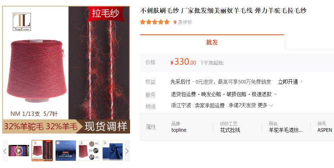The height and width of the screenshot is (168, 334).
Task: Expand 更多 logistics options
Action: (x=265, y=105)
